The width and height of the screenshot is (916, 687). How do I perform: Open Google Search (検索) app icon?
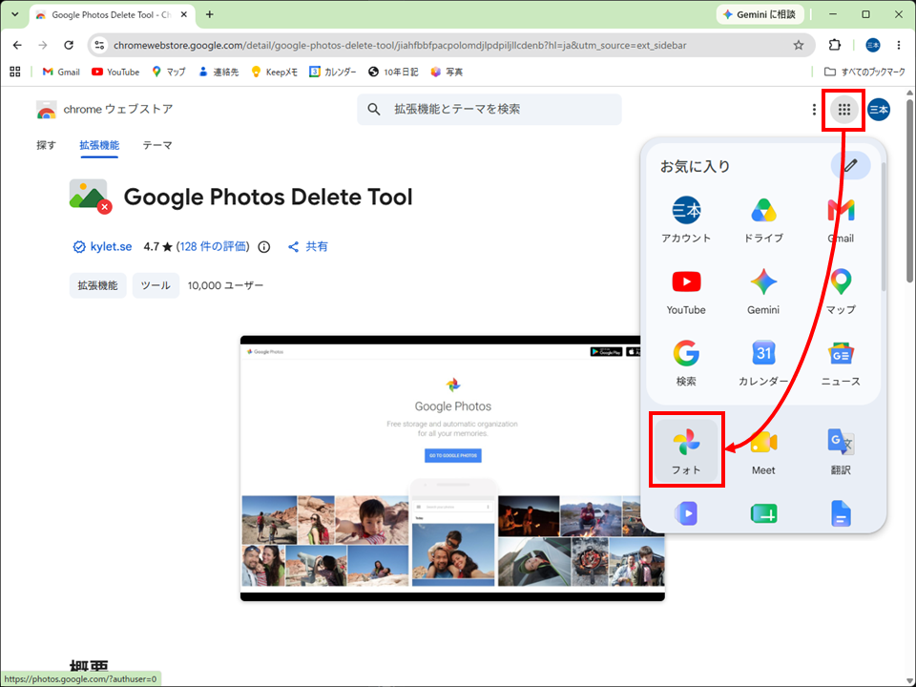click(686, 364)
